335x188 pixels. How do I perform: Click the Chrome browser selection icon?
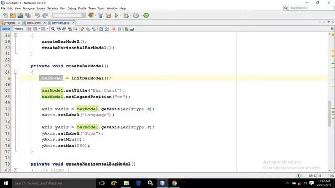[x=91, y=15]
